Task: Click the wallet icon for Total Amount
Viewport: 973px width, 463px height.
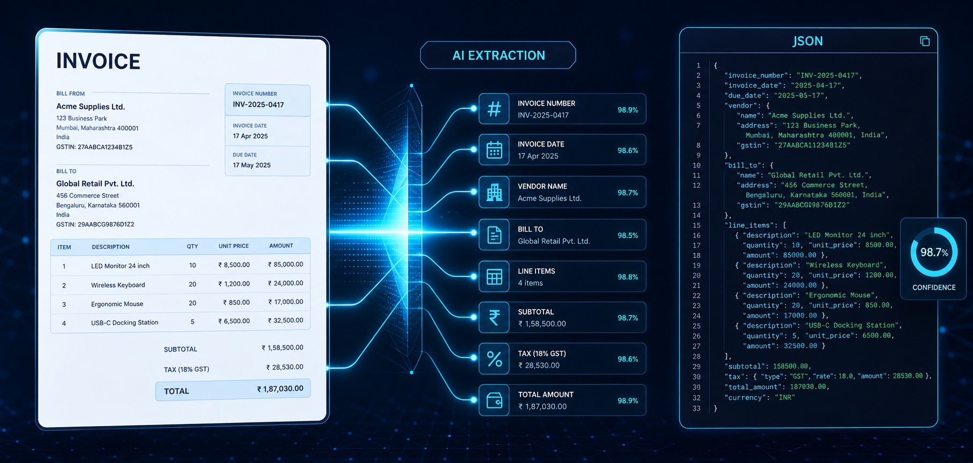Action: pyautogui.click(x=494, y=400)
